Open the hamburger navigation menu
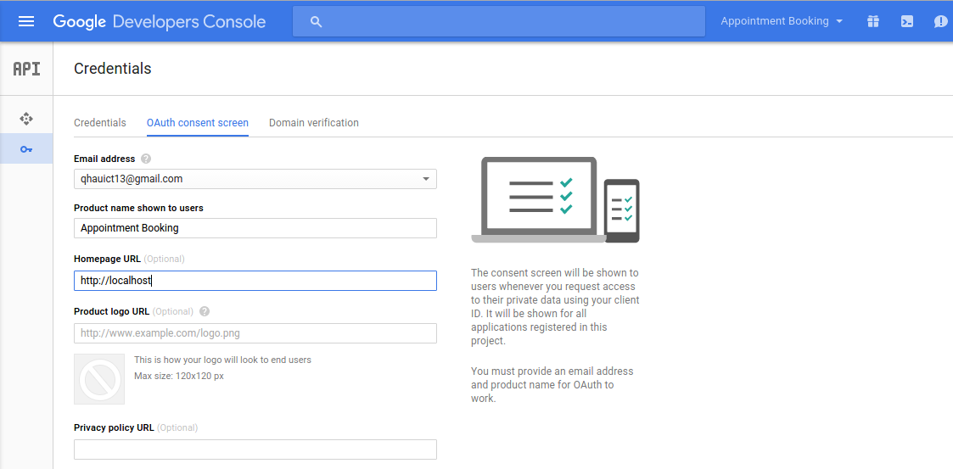Screen dimensions: 953x469 pyautogui.click(x=26, y=21)
